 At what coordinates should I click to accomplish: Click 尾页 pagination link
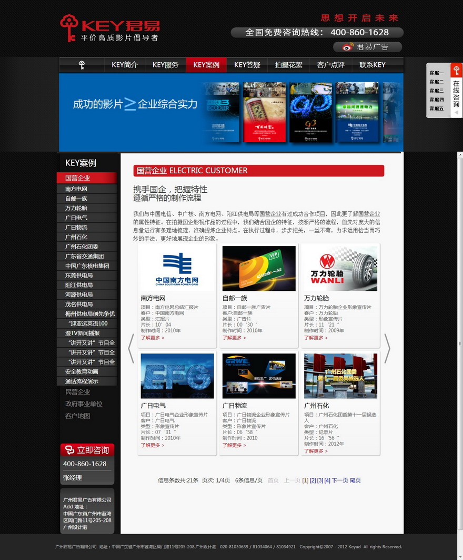point(355,480)
